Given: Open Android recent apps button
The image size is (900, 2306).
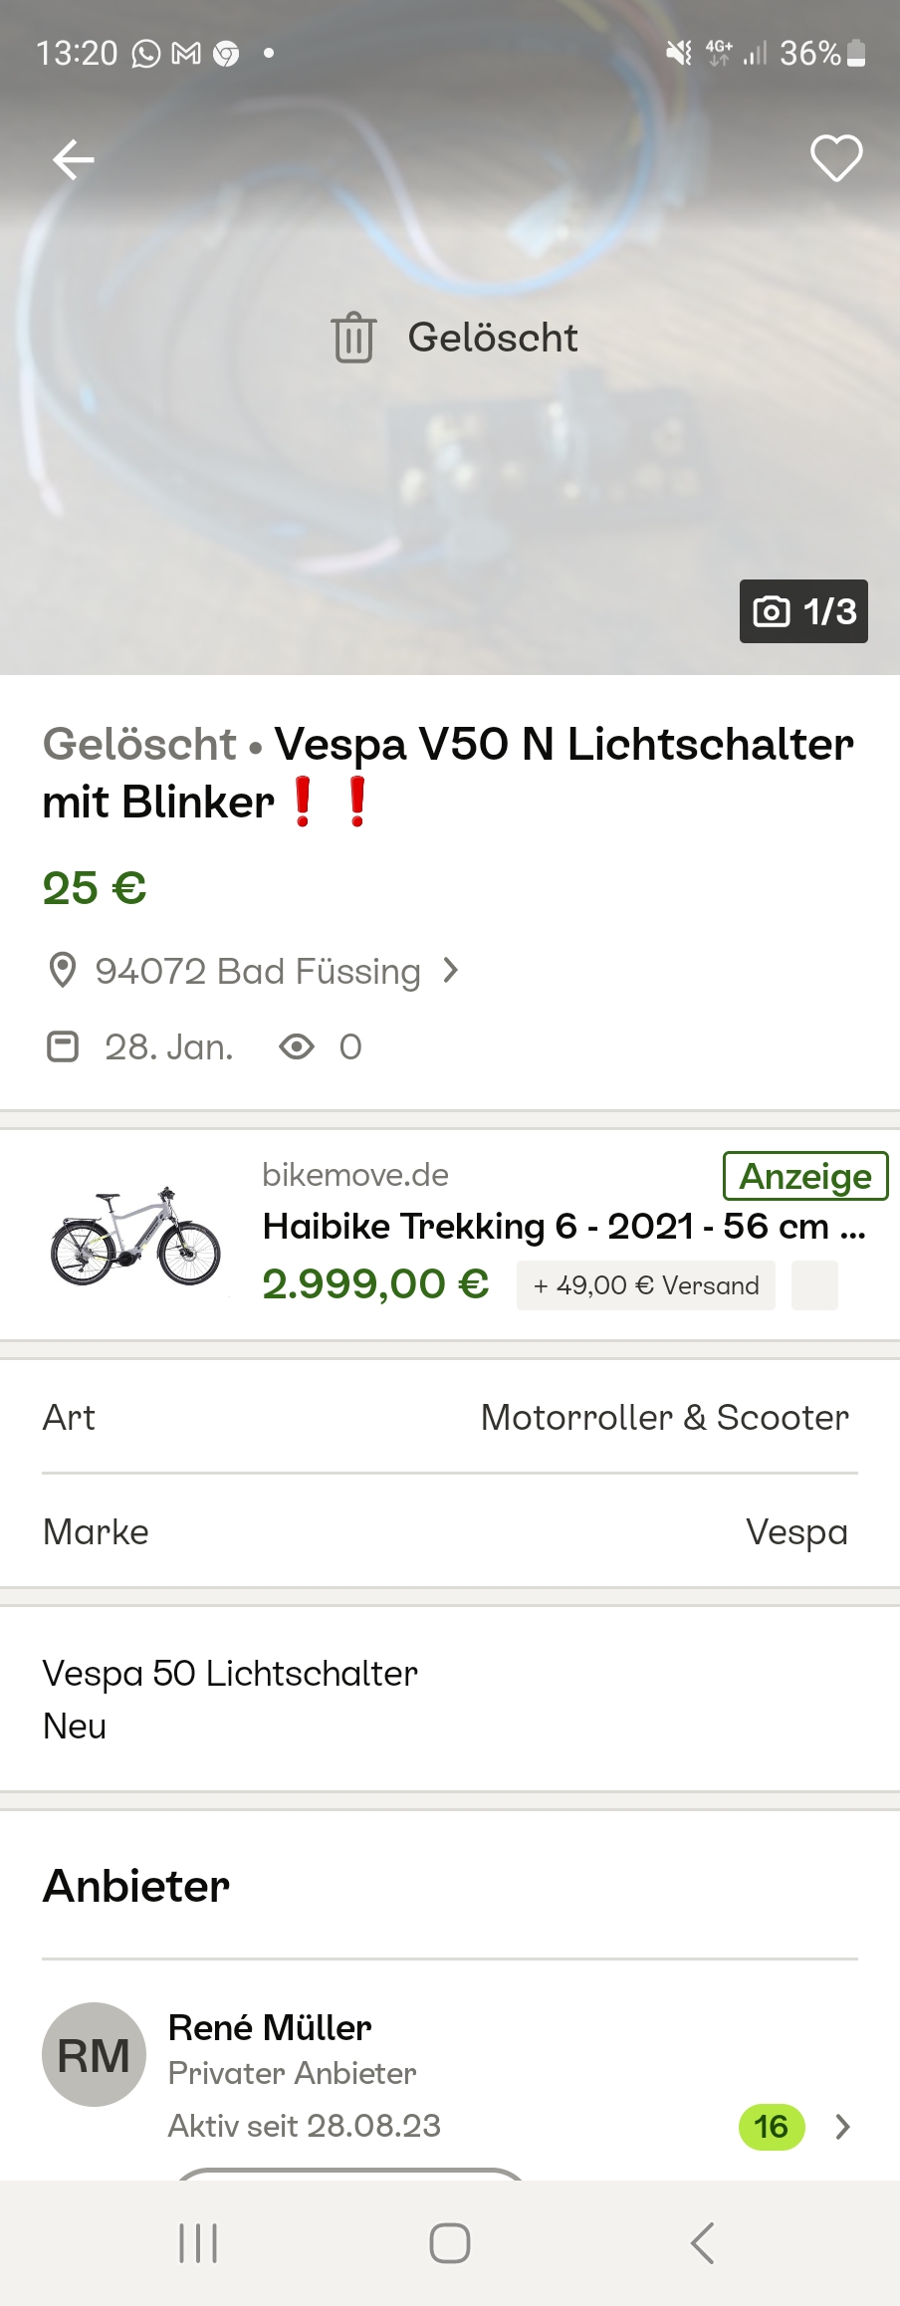Looking at the screenshot, I should tap(198, 2243).
